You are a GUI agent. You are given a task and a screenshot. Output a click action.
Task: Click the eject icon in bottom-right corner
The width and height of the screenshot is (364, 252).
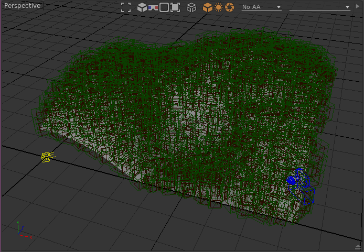(358, 246)
